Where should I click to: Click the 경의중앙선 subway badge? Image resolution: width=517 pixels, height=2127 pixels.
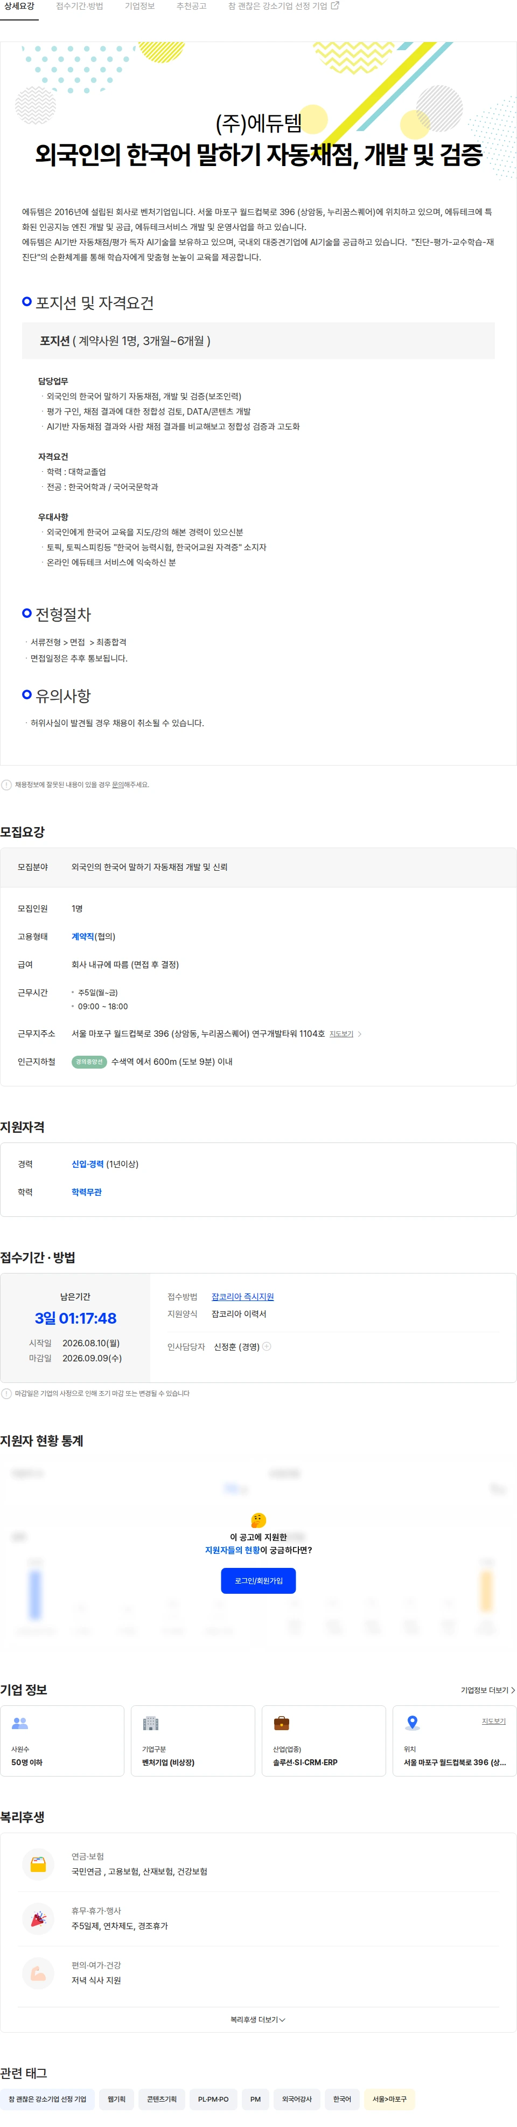89,1062
